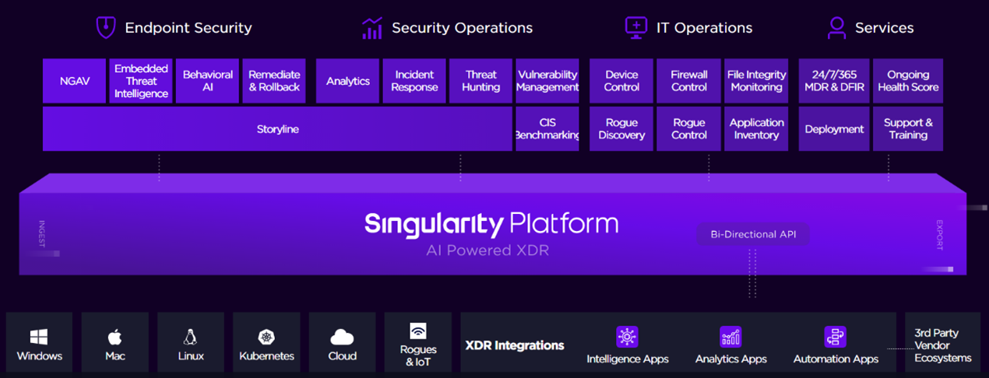The height and width of the screenshot is (378, 989).
Task: Click the Intelligence Apps icon
Action: [627, 337]
